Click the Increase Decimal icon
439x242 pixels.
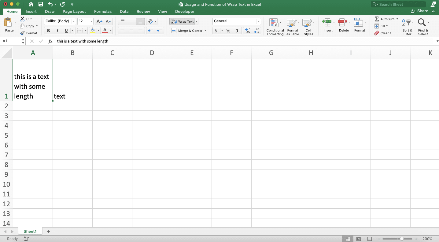coord(248,31)
